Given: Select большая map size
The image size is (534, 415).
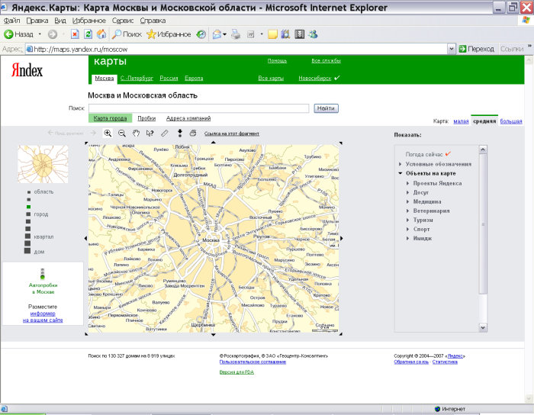Looking at the screenshot, I should [x=511, y=121].
